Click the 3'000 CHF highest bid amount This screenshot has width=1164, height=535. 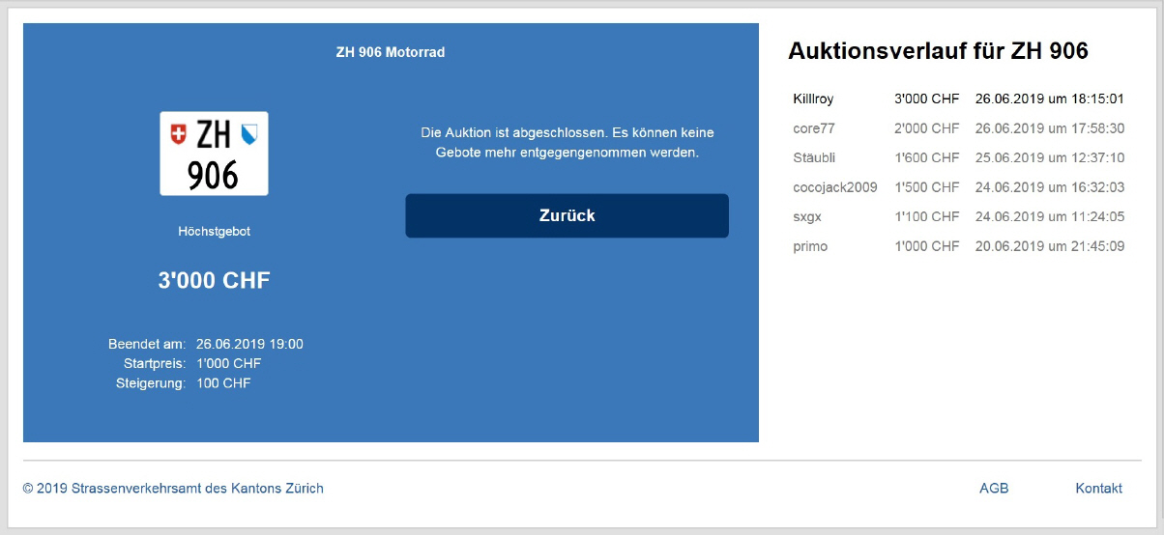point(214,281)
